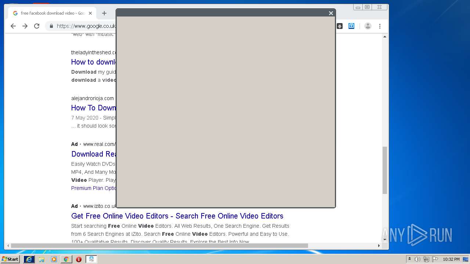470x264 pixels.
Task: Show hidden system tray icons
Action: click(x=409, y=259)
